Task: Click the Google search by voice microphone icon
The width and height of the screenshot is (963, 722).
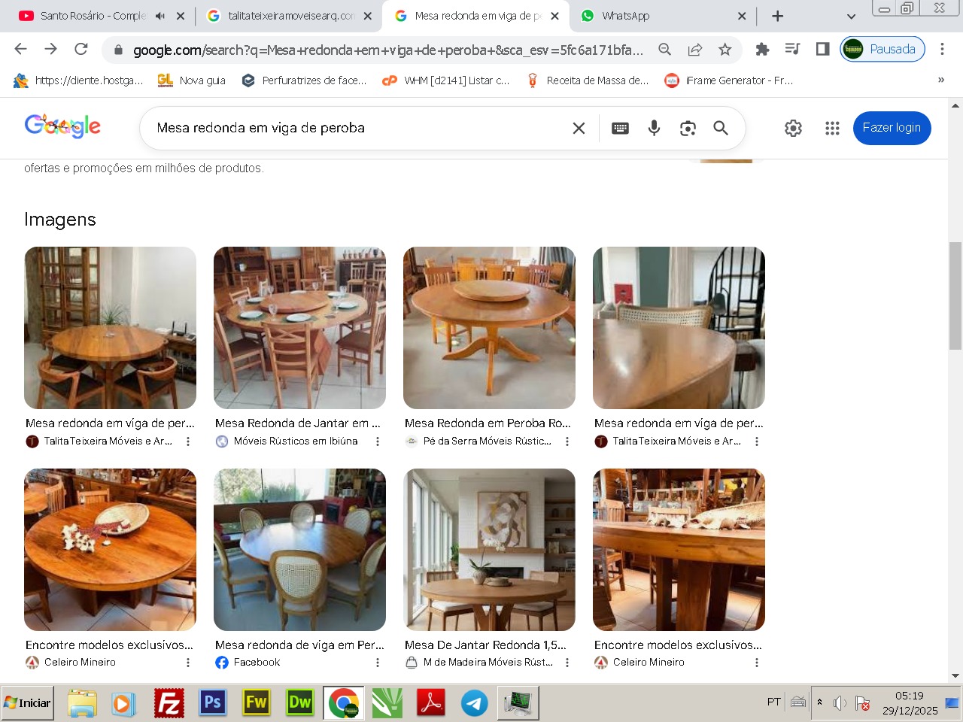Action: pyautogui.click(x=654, y=128)
